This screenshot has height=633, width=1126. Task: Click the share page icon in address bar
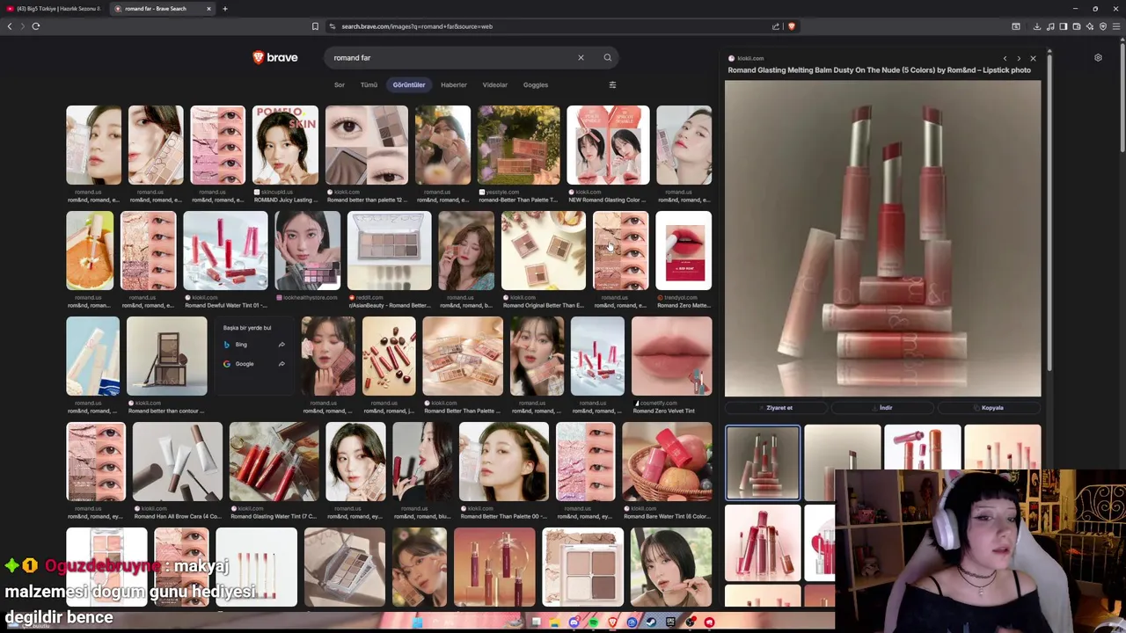pos(775,26)
